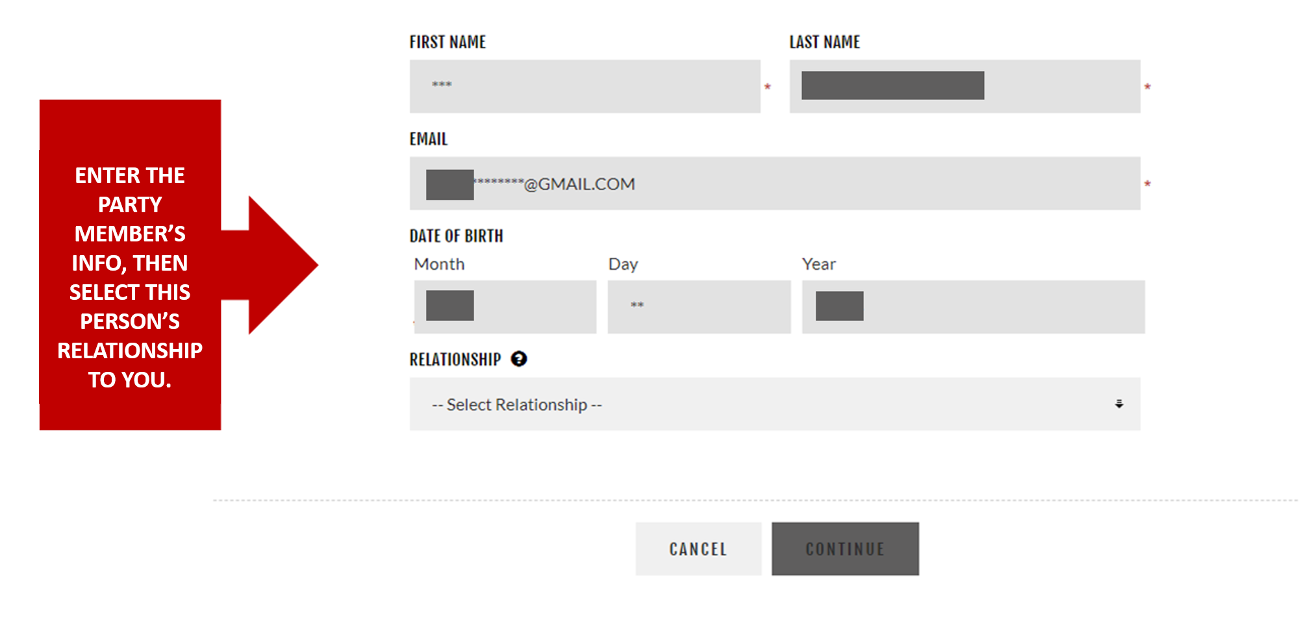Click the Last Name label
The height and width of the screenshot is (625, 1299).
825,42
